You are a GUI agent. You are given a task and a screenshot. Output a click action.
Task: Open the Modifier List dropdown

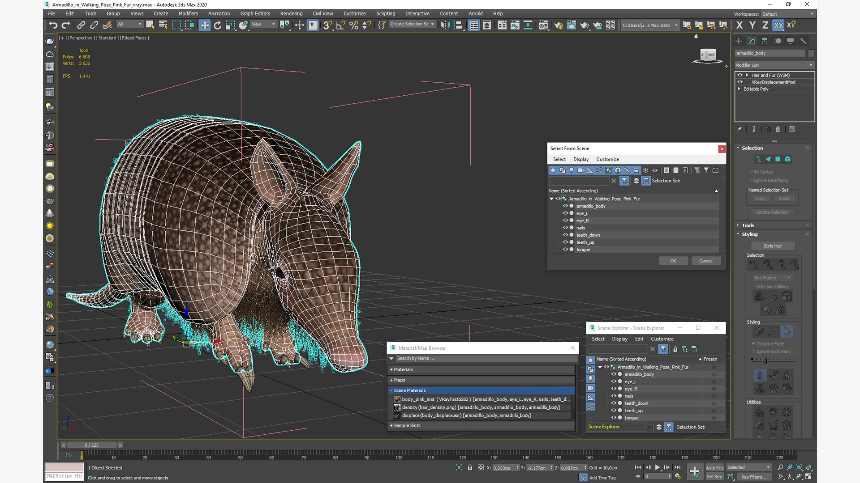tap(774, 65)
